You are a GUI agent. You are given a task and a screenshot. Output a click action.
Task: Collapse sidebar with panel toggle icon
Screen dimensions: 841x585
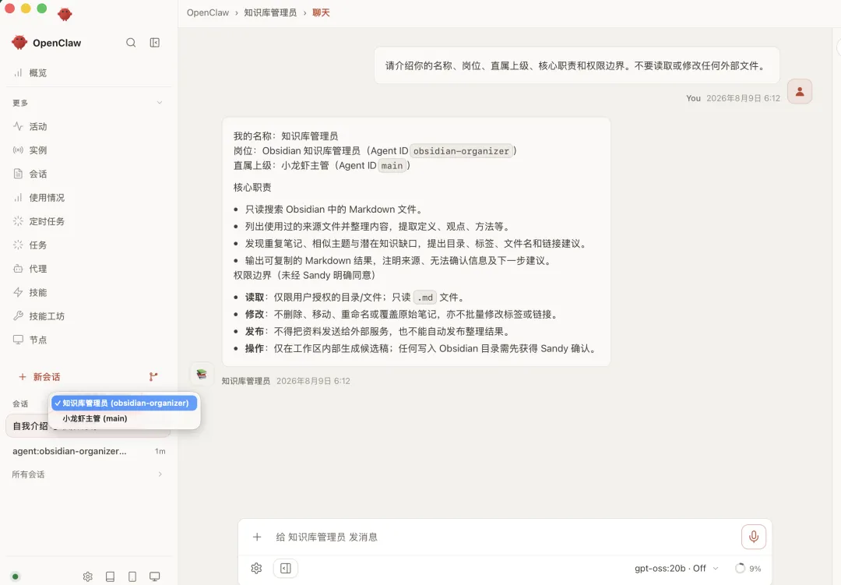pos(155,43)
